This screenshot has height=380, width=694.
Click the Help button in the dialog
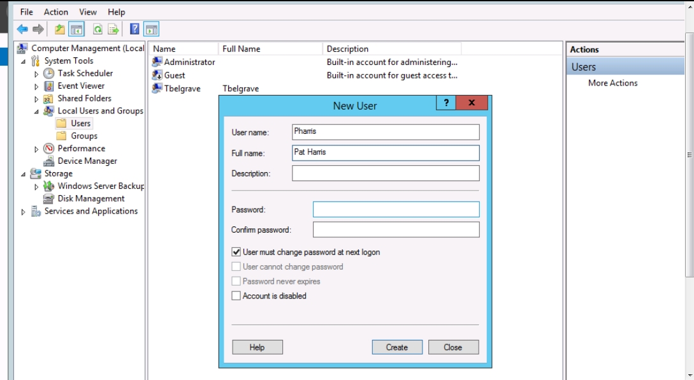pyautogui.click(x=257, y=347)
